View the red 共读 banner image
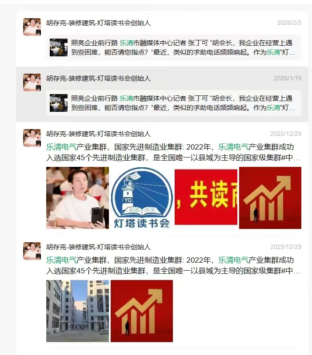This screenshot has width=312, height=355. (206, 197)
